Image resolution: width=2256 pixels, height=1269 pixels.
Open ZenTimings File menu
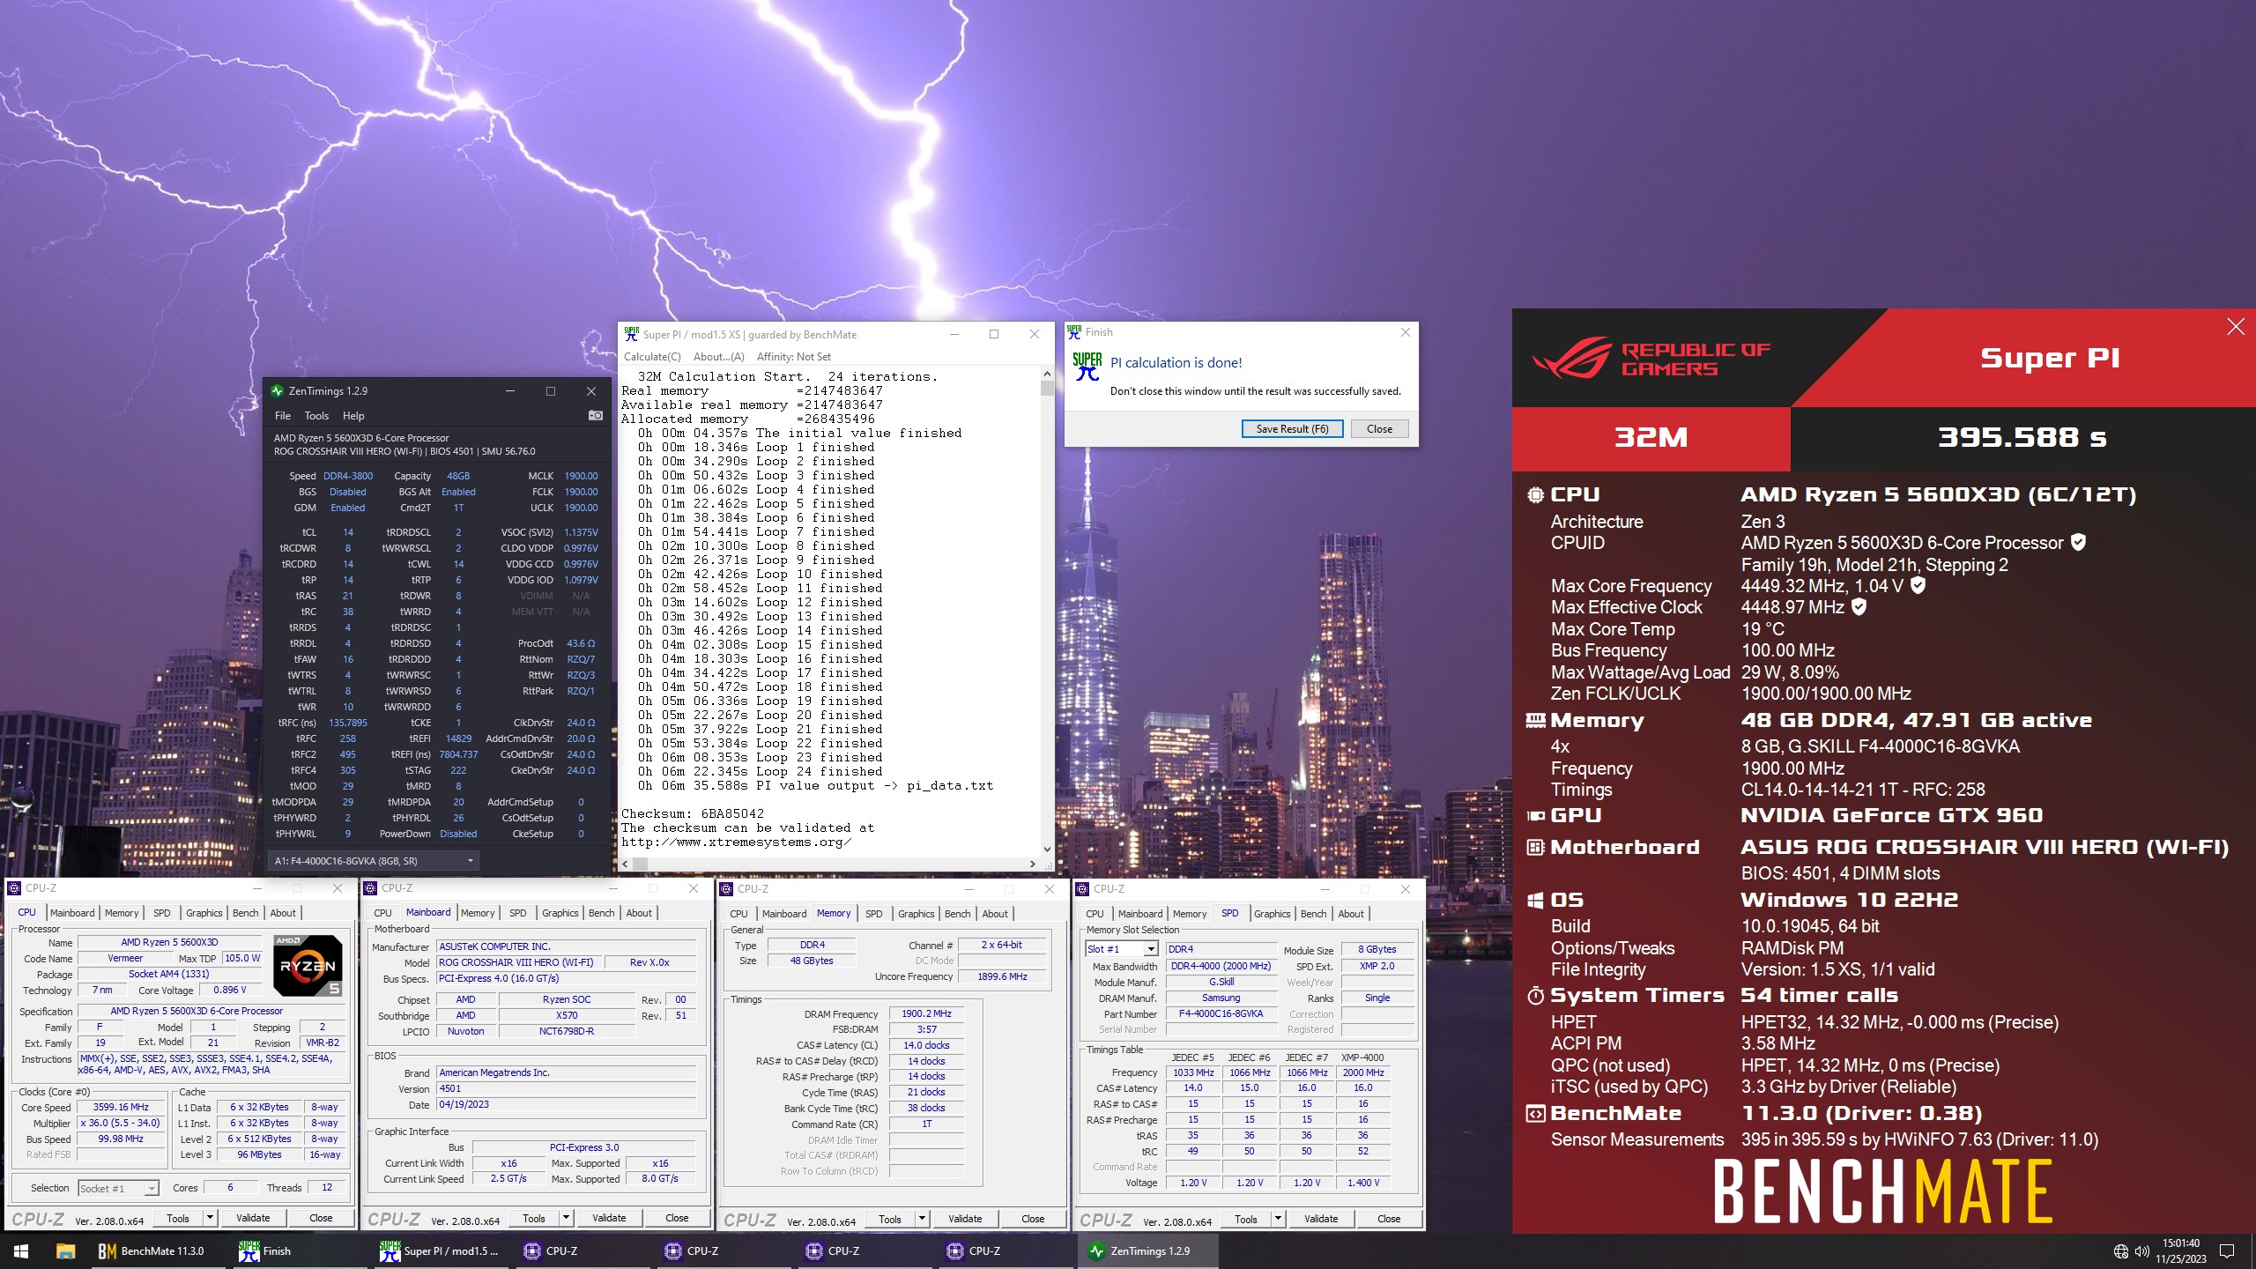[283, 415]
